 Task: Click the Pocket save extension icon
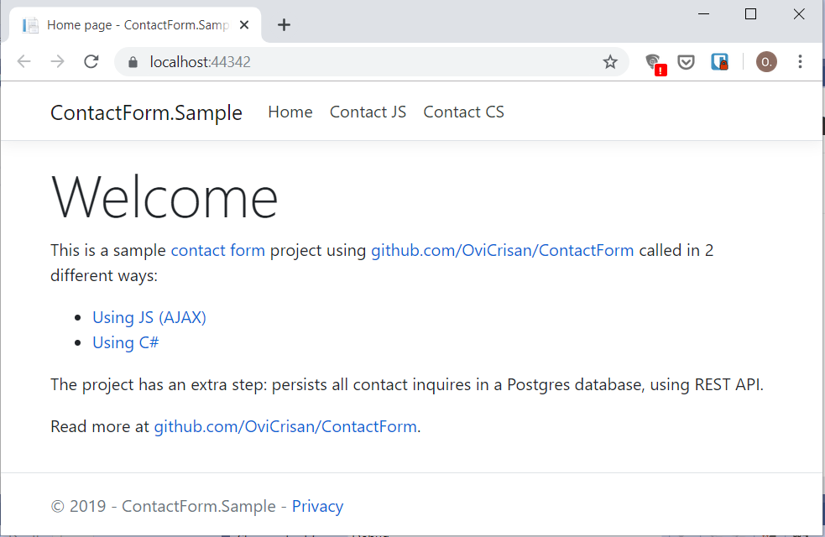pos(686,61)
